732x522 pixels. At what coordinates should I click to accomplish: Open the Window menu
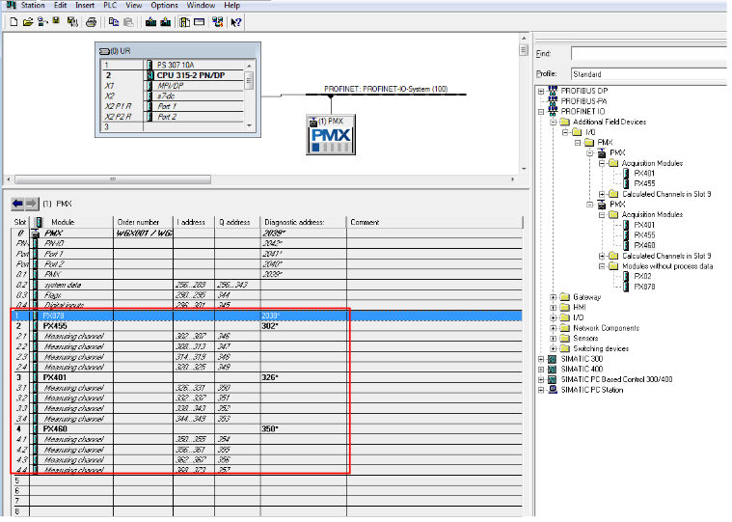point(201,5)
